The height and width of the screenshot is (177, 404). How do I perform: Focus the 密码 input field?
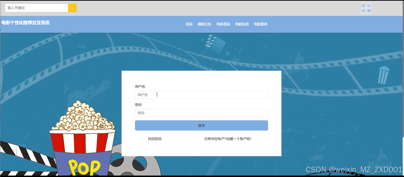point(202,113)
